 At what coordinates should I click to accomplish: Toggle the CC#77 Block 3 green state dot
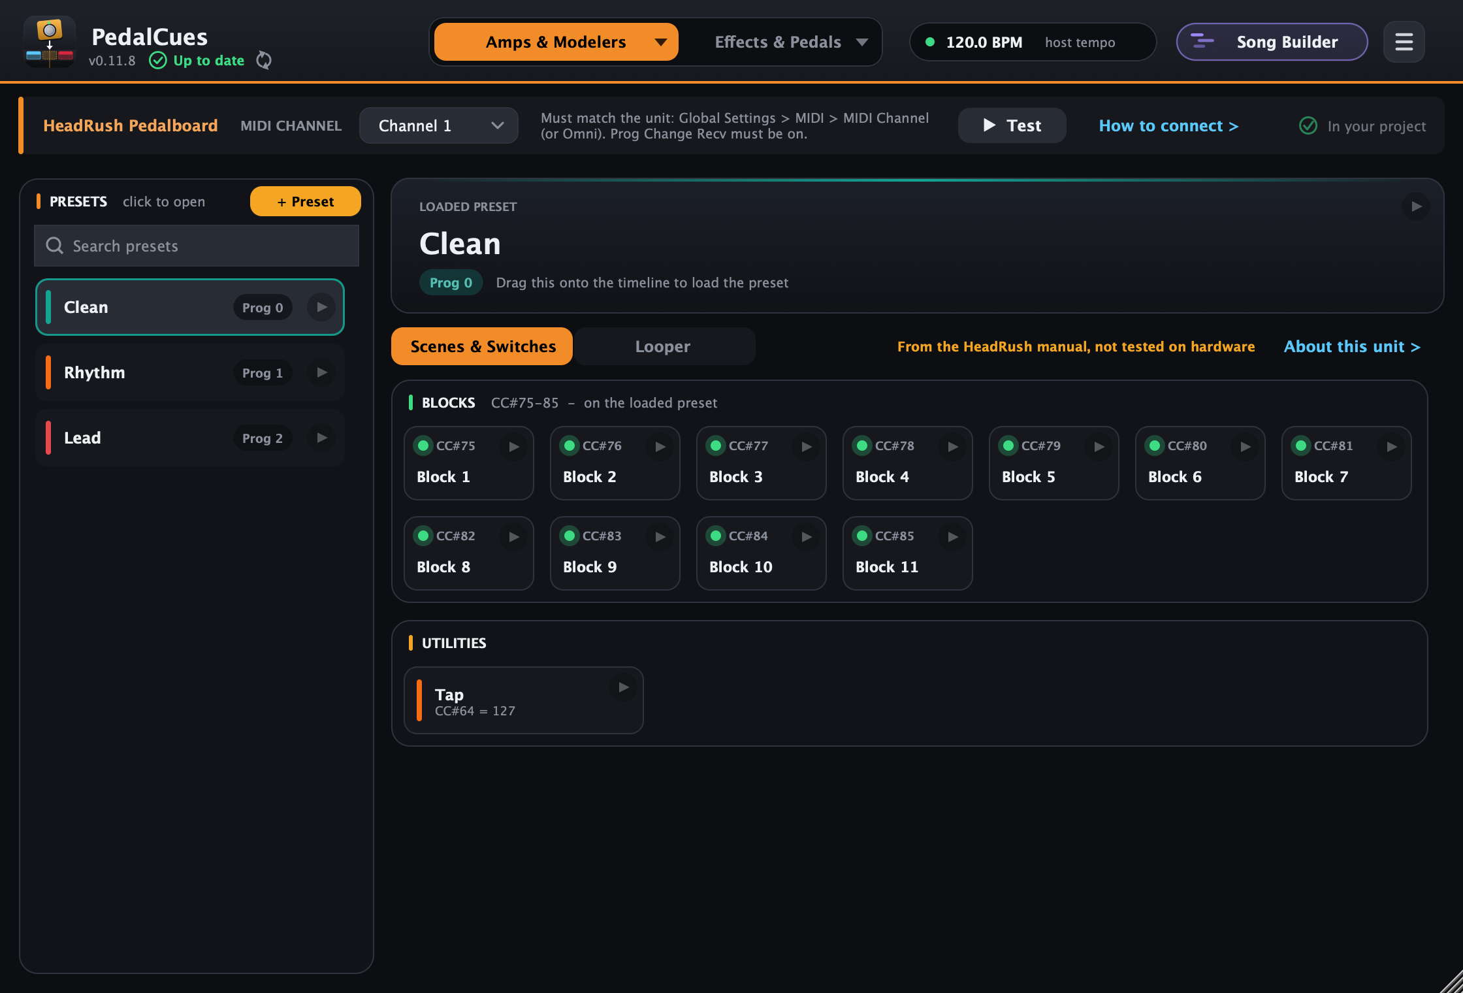click(716, 446)
